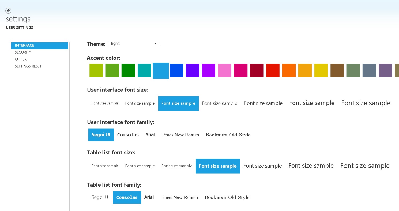Select SETTINGS RESET in the sidebar

click(x=28, y=66)
